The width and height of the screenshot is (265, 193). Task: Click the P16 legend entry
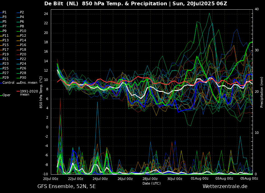(21, 45)
